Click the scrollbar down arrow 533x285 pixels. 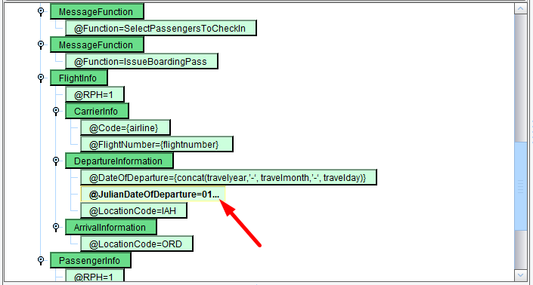coord(520,275)
